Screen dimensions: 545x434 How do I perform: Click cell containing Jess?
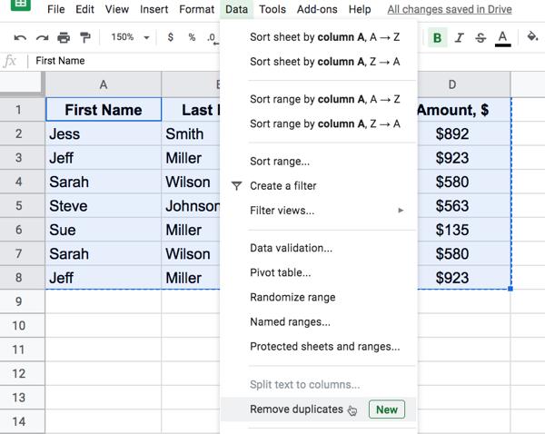click(104, 133)
